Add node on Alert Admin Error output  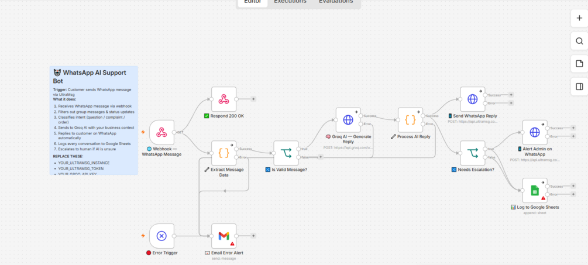(573, 136)
